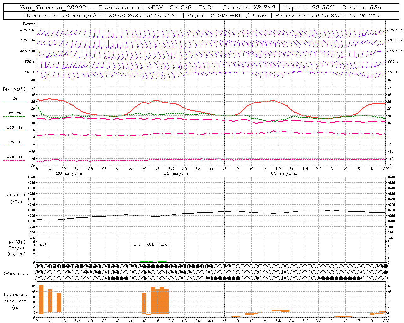Screen dimensions: 404x323
Task: Click the Высота: 63м header value
Action: pos(361,8)
